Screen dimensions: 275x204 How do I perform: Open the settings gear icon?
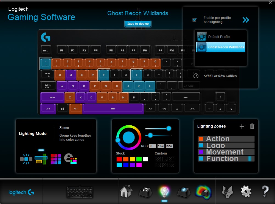click(246, 191)
